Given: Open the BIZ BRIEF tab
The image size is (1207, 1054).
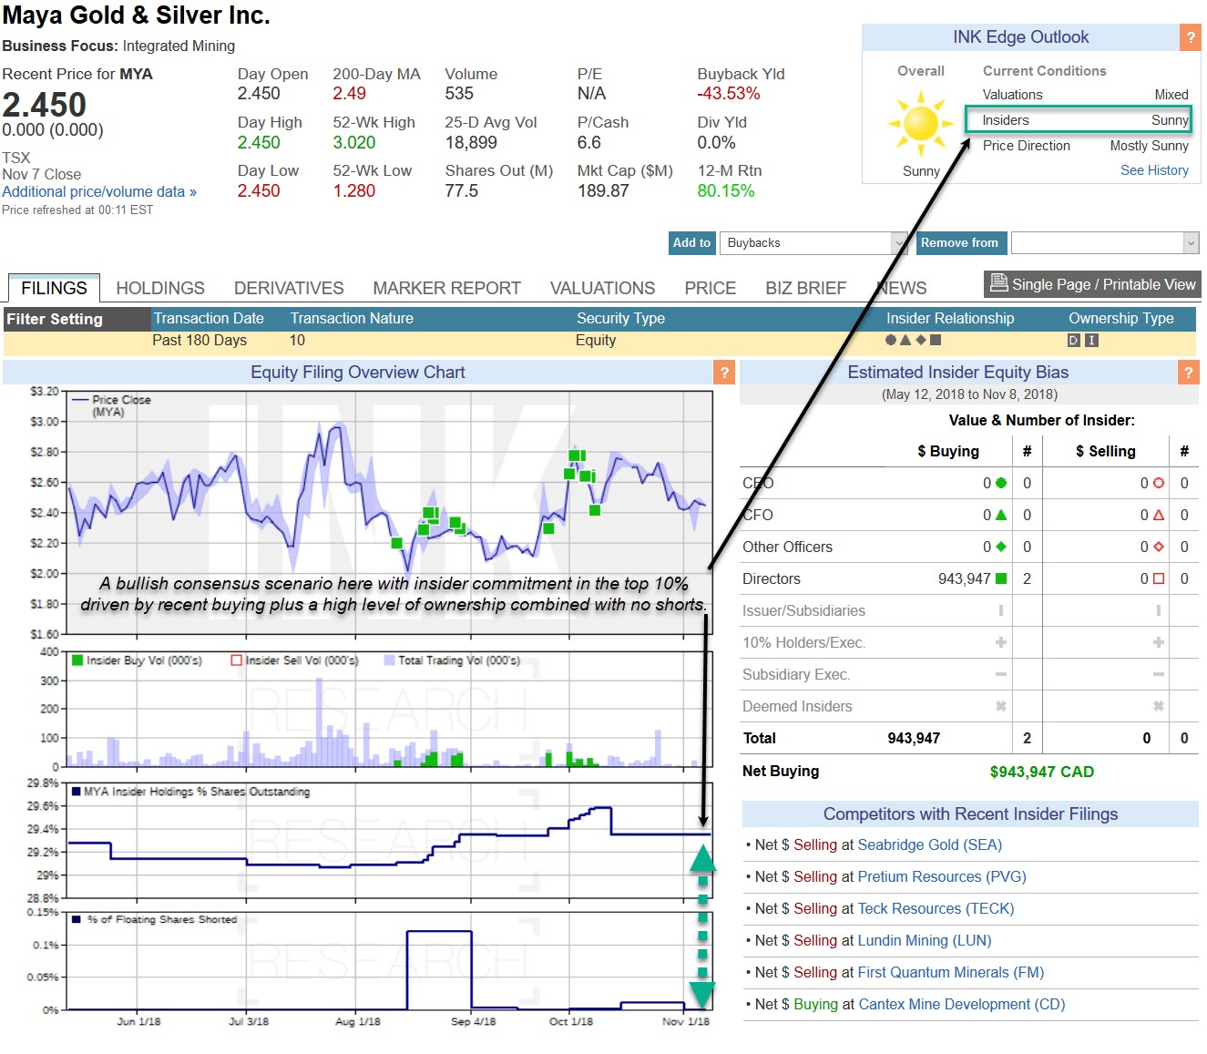Looking at the screenshot, I should coord(805,288).
